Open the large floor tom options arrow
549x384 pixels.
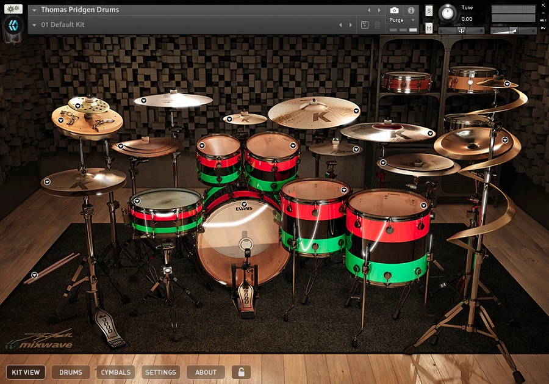(x=424, y=205)
